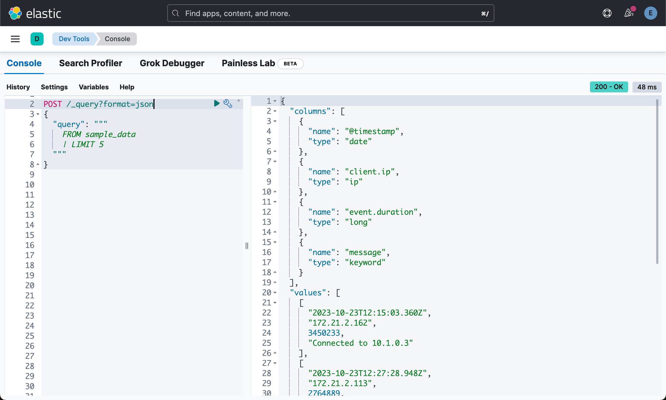Collapse the values array at line 20
Image resolution: width=666 pixels, height=400 pixels.
coord(275,293)
